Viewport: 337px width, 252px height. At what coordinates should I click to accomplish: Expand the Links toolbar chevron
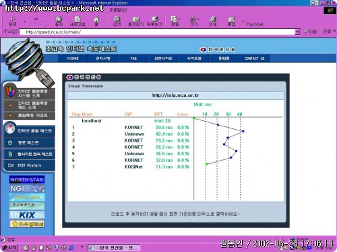click(334, 31)
